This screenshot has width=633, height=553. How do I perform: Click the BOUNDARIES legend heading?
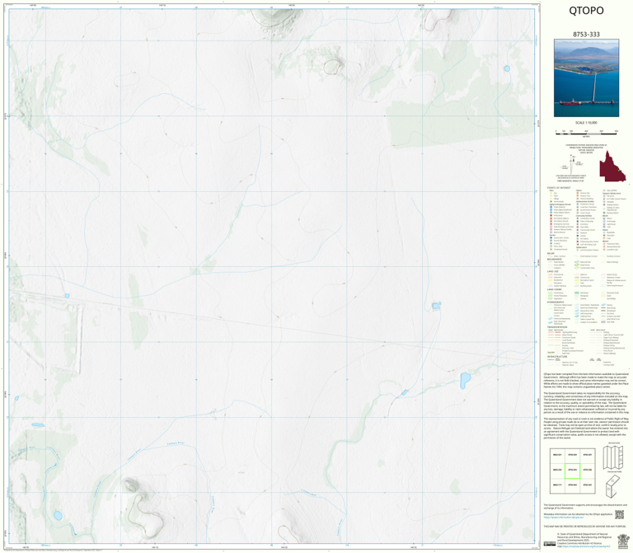[554, 259]
